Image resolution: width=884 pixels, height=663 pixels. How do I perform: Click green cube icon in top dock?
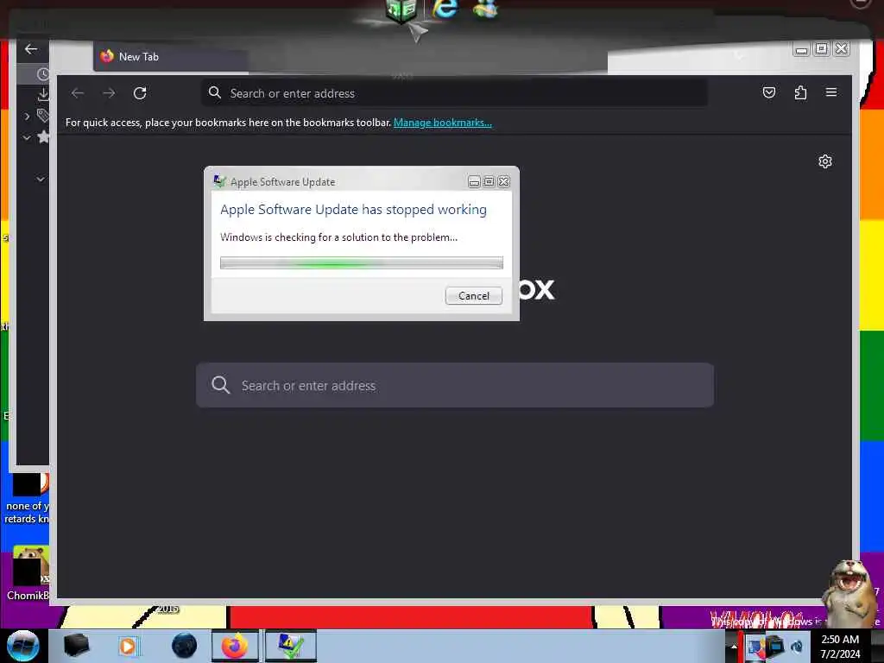(x=401, y=11)
